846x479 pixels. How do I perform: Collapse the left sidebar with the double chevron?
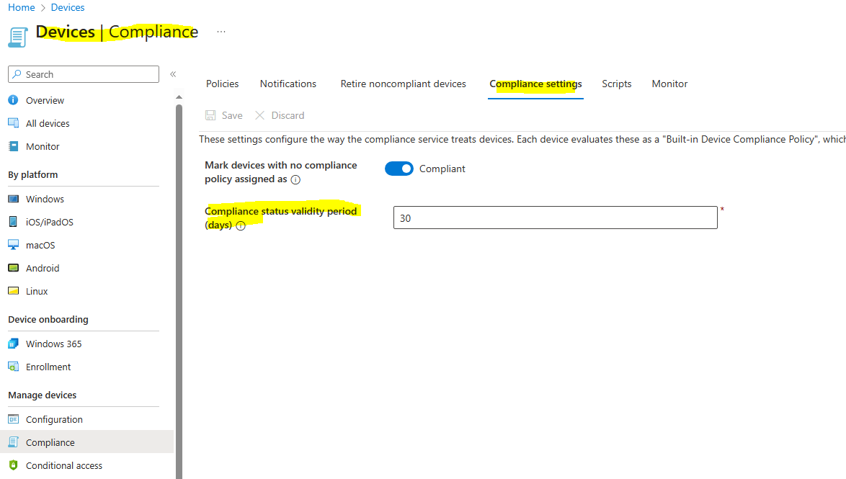point(173,73)
